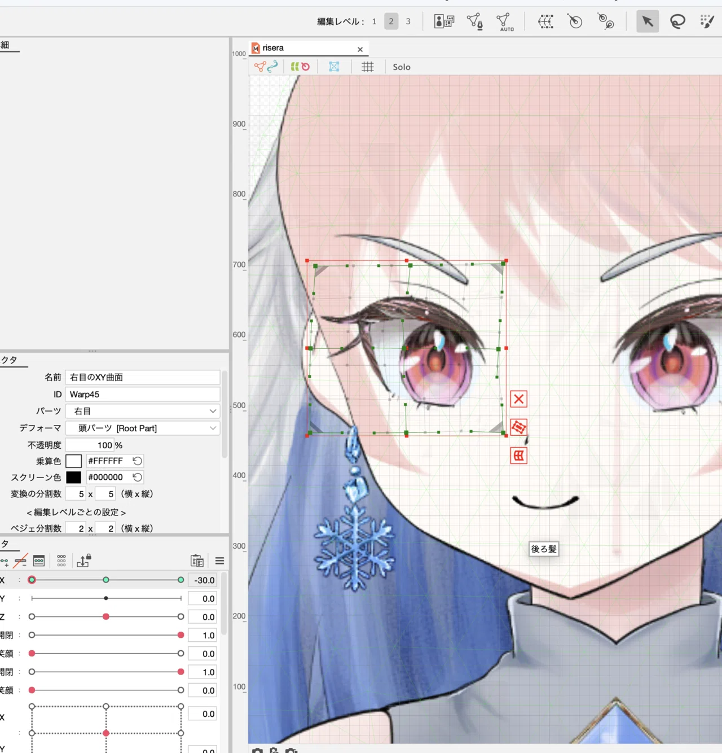
Task: Open the パーツ dropdown showing 右目
Action: coord(143,411)
